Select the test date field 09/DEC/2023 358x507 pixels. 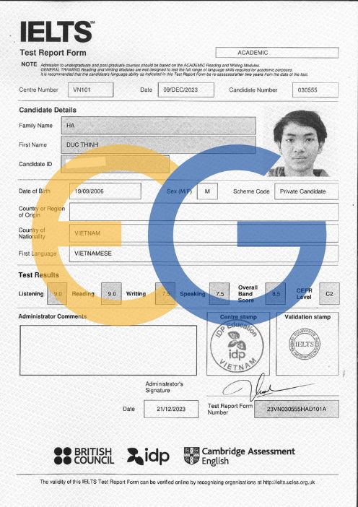(185, 90)
